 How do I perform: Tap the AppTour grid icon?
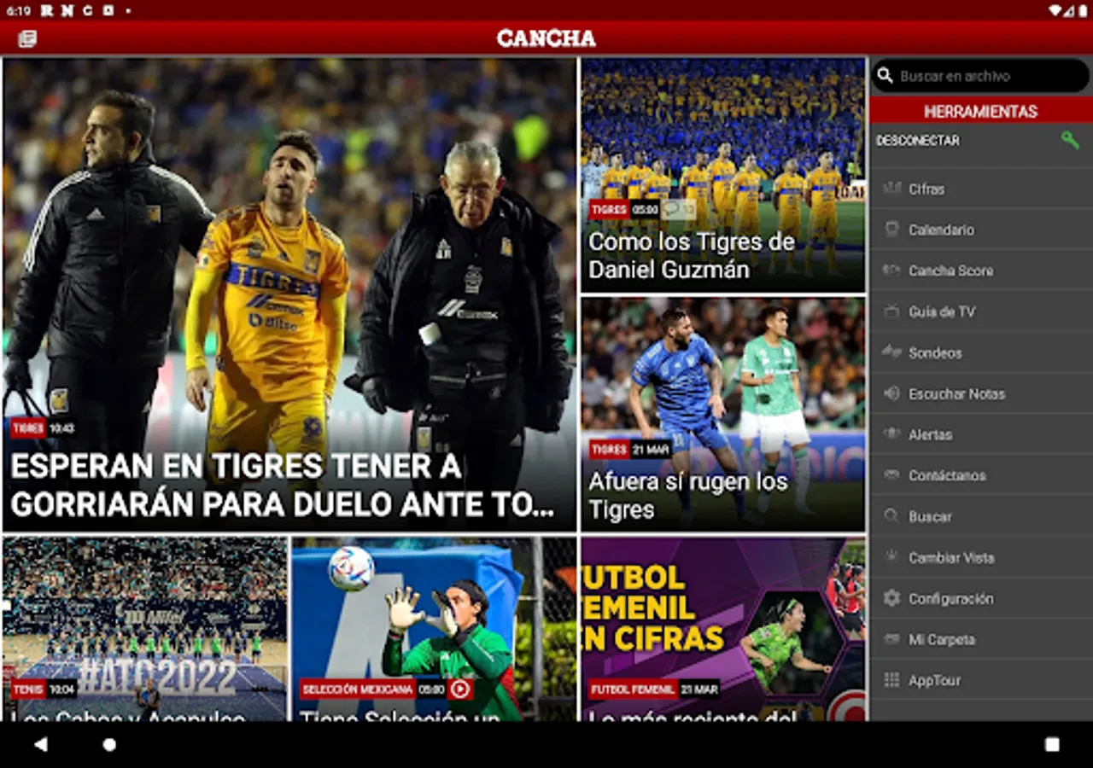pyautogui.click(x=891, y=679)
